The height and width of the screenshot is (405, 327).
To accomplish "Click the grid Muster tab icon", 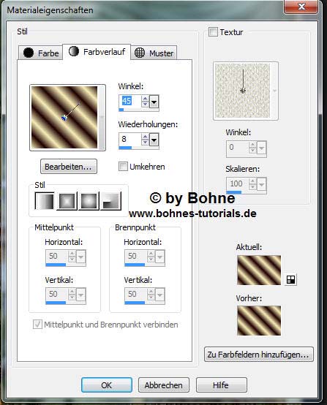I will coord(140,53).
